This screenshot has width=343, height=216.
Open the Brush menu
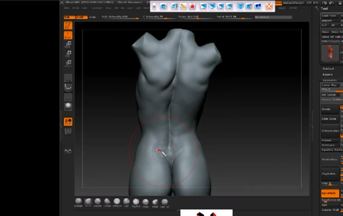tap(76, 8)
